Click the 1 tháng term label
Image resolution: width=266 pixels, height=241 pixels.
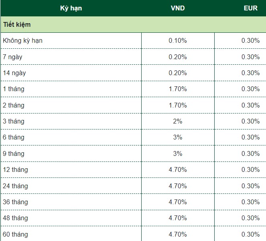tap(13, 89)
